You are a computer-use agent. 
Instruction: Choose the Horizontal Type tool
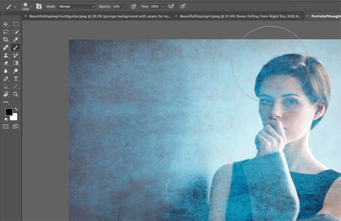(x=16, y=79)
